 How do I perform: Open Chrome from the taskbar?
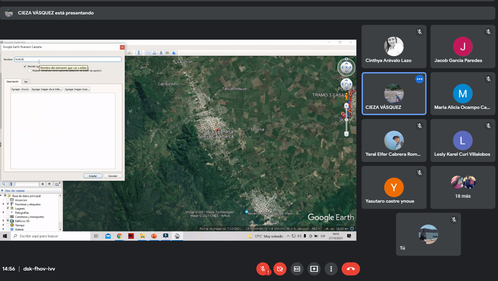click(x=119, y=236)
